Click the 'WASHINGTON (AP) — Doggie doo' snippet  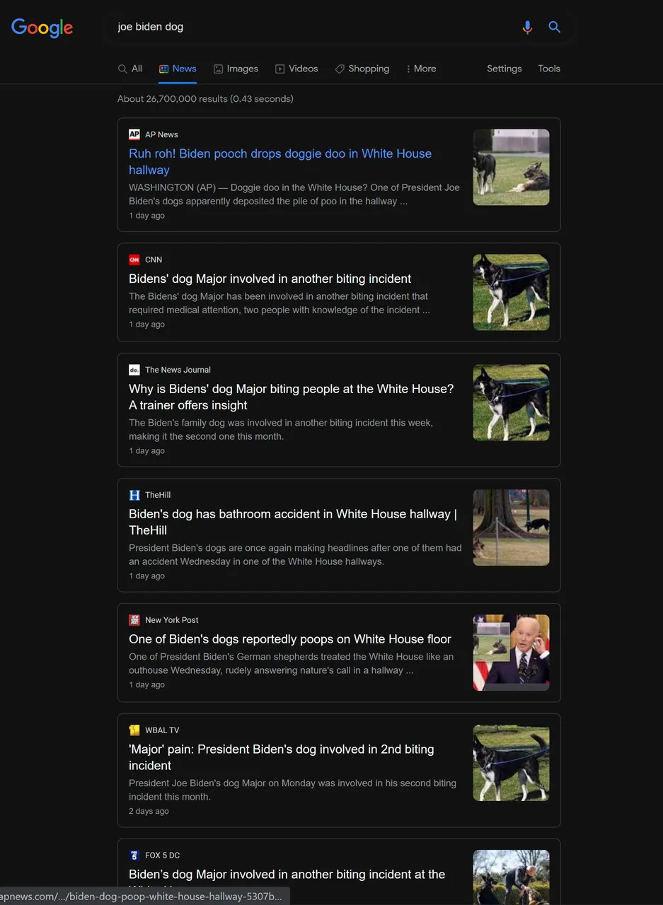coord(294,194)
